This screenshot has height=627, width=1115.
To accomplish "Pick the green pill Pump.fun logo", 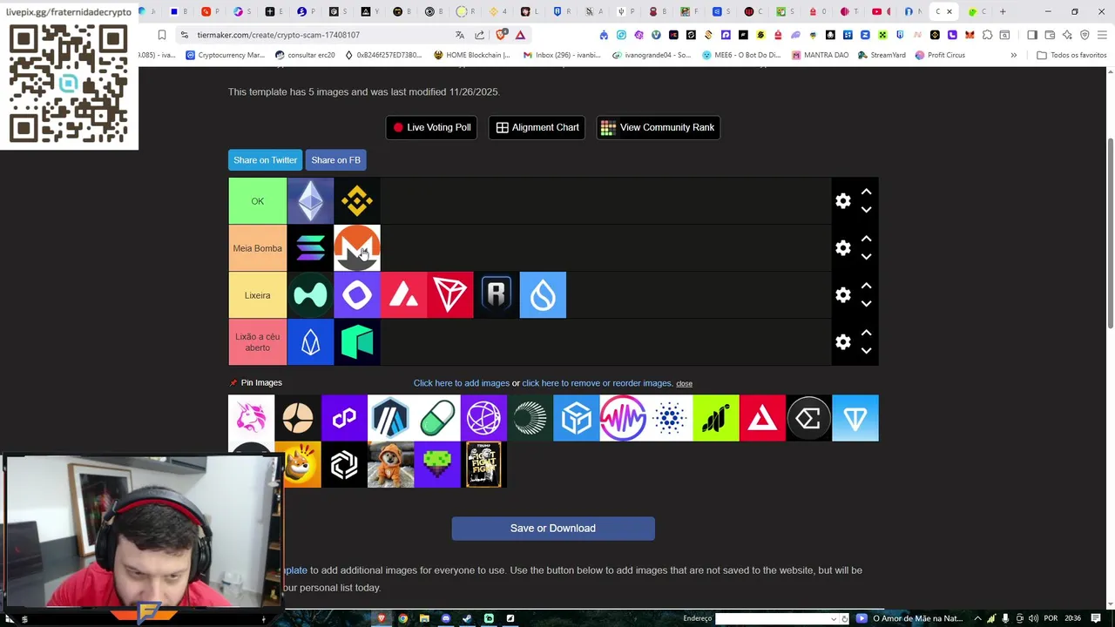I will click(x=437, y=418).
